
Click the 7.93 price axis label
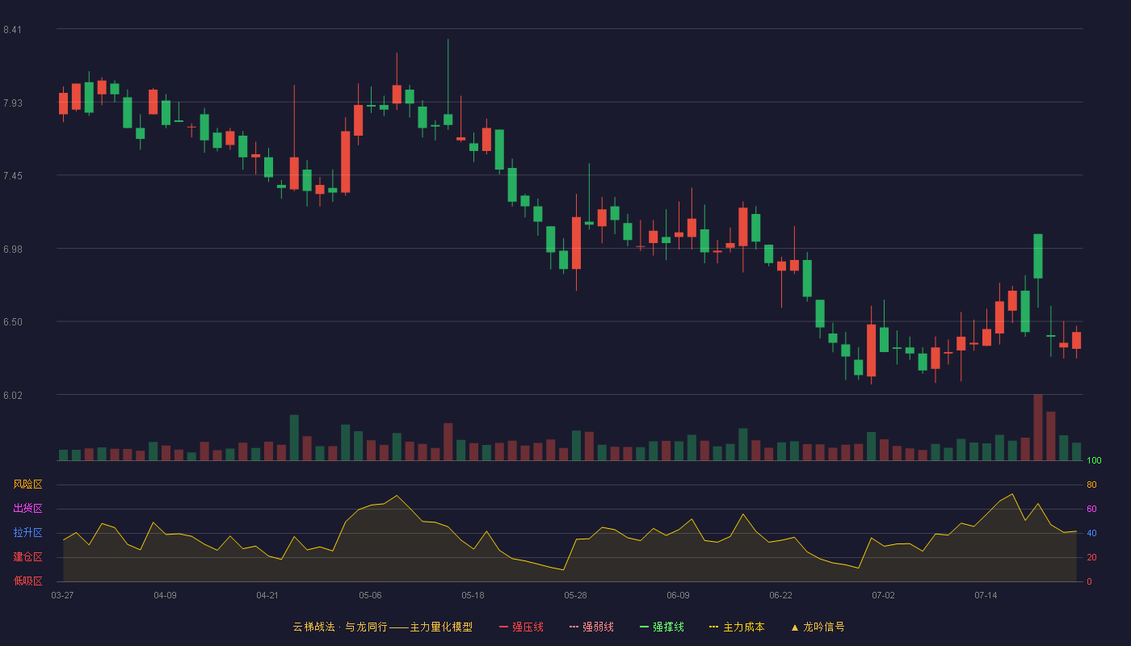[12, 103]
